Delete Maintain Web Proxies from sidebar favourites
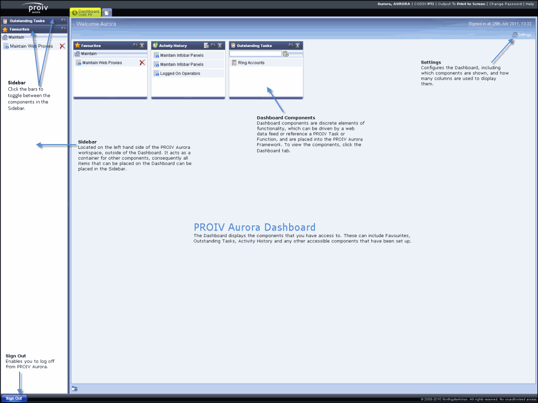The width and height of the screenshot is (538, 403). tap(62, 46)
